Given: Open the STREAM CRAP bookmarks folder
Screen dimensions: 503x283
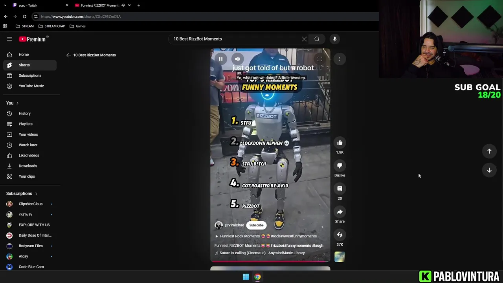Looking at the screenshot, I should tap(51, 26).
